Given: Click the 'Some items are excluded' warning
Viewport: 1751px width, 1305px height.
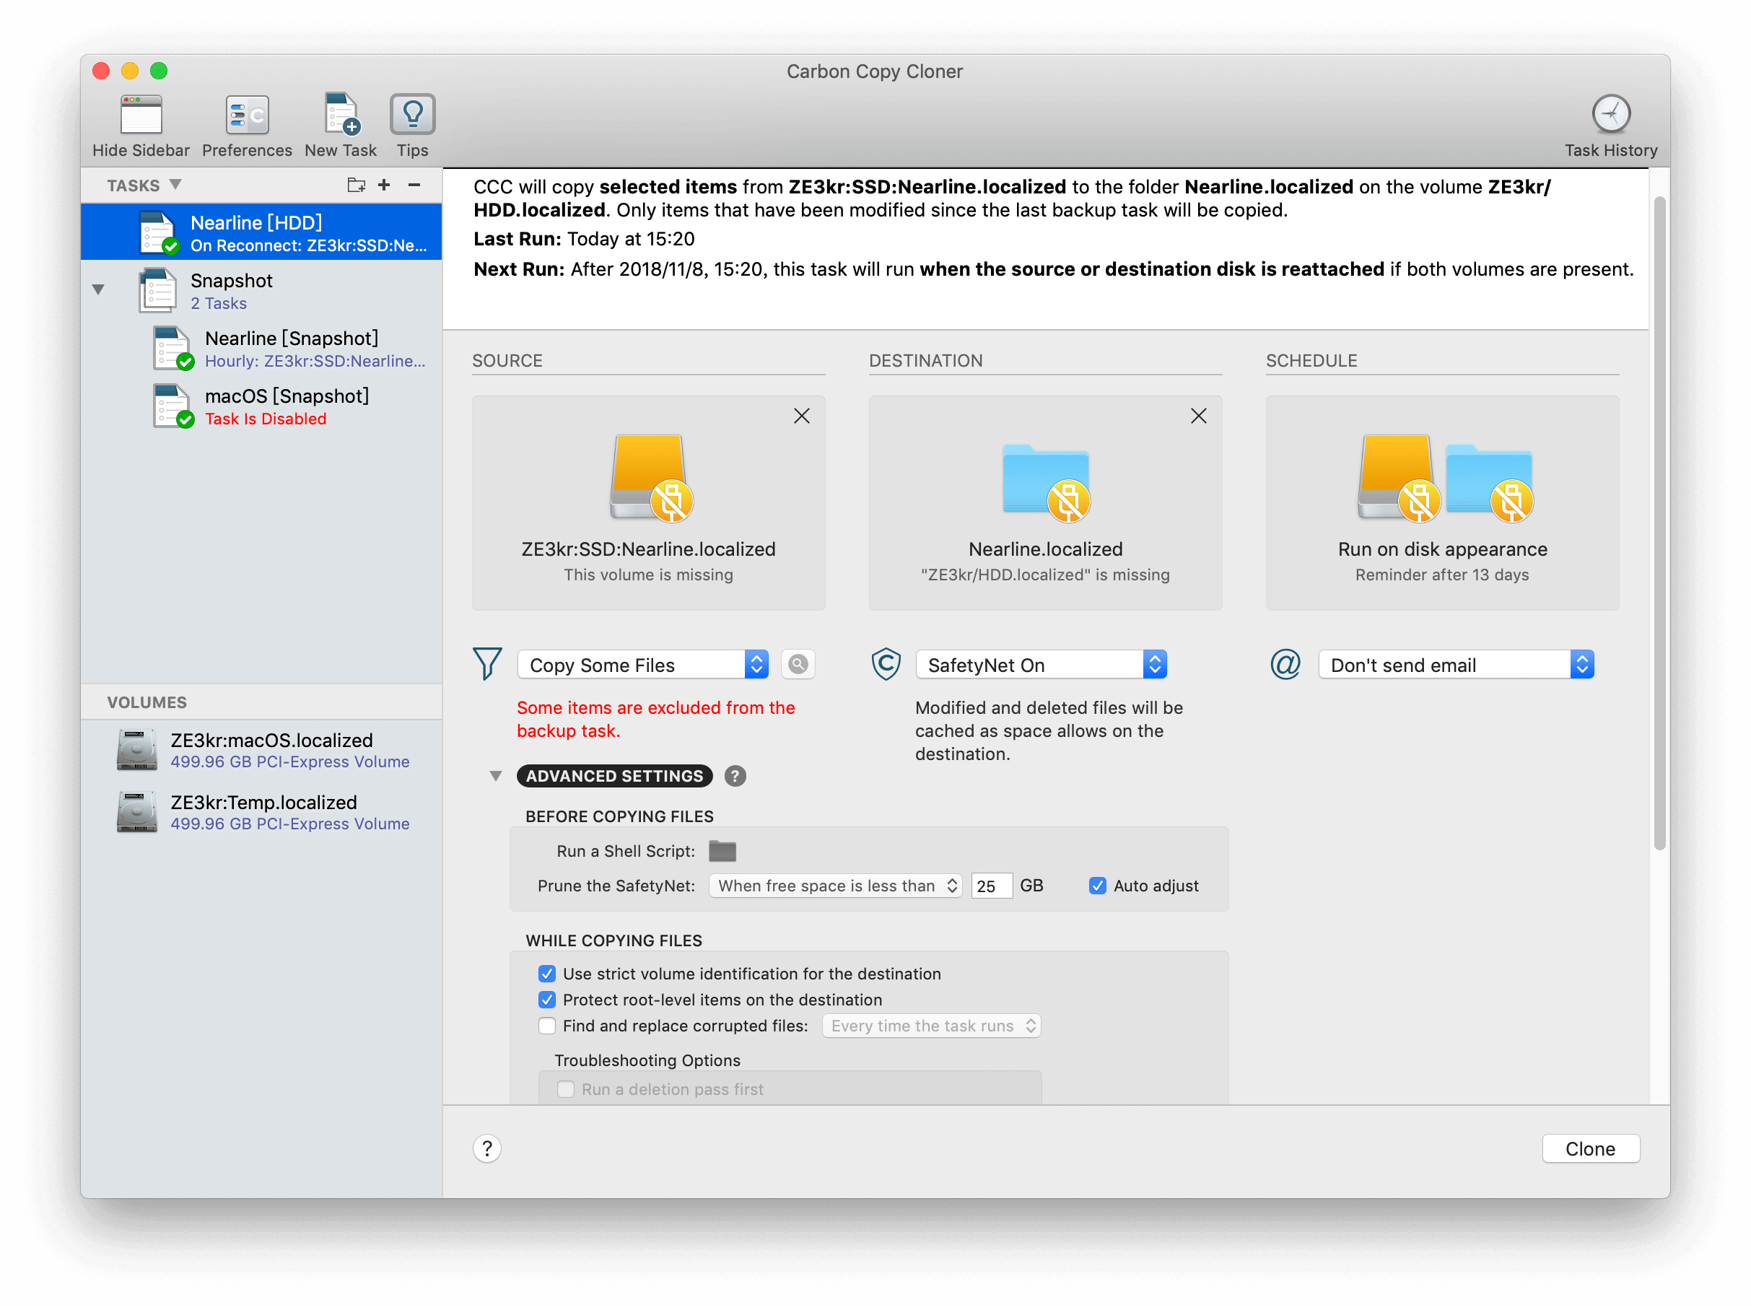Looking at the screenshot, I should coord(655,720).
